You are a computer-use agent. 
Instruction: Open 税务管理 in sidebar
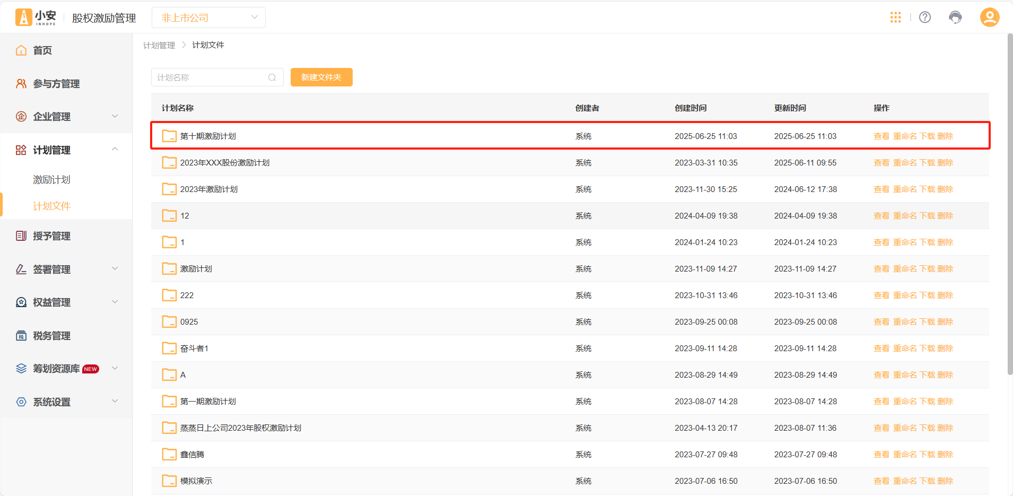tap(51, 336)
